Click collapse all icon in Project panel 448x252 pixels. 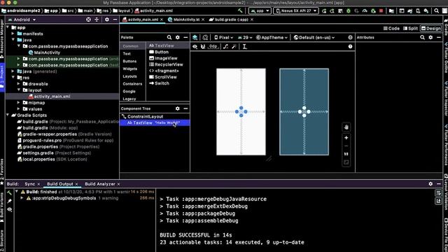coord(97,20)
